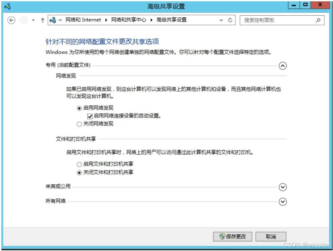Collapse the 专用 (当前配置文件) section
This screenshot has width=333, height=251.
(x=283, y=66)
